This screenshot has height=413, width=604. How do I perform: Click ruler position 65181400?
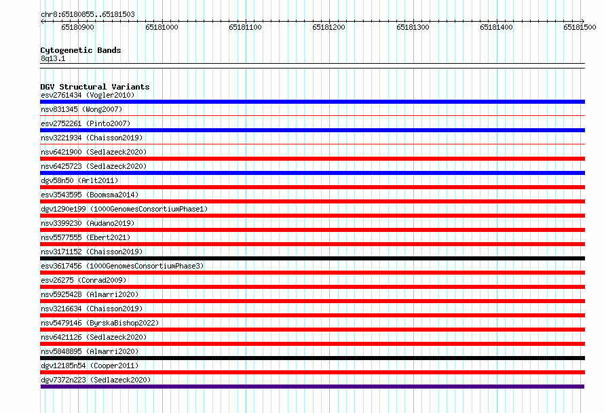pyautogui.click(x=497, y=27)
